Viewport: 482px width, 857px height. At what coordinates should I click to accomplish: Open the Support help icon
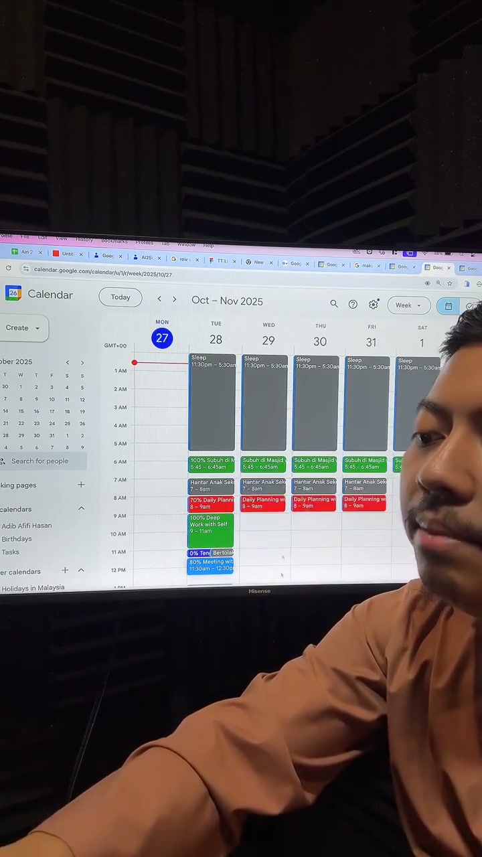click(353, 305)
